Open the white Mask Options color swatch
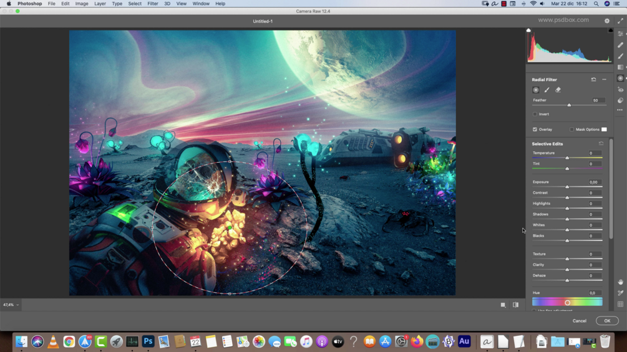This screenshot has width=627, height=352. tap(604, 130)
